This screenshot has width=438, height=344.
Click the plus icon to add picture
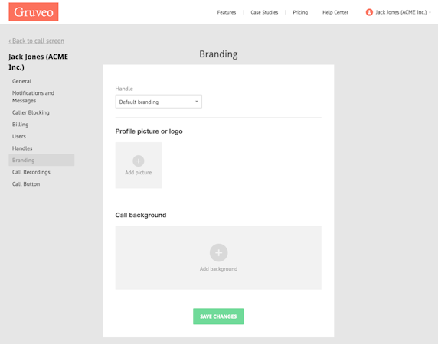pos(139,161)
